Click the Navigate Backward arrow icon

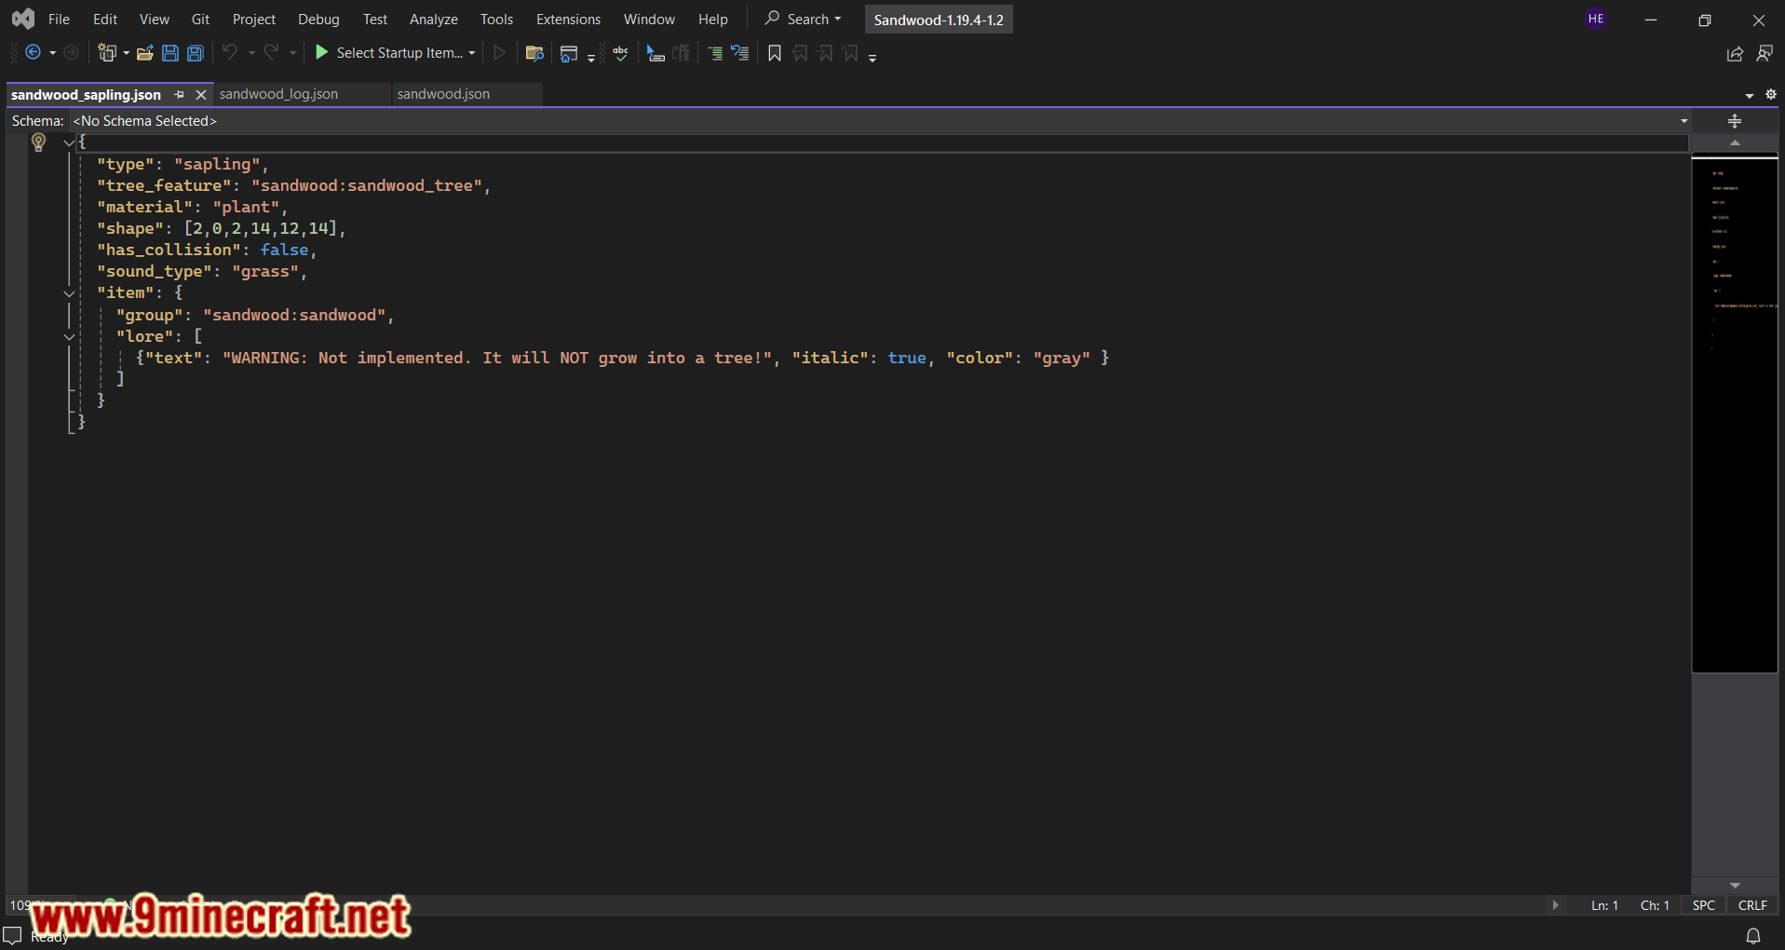coord(34,53)
